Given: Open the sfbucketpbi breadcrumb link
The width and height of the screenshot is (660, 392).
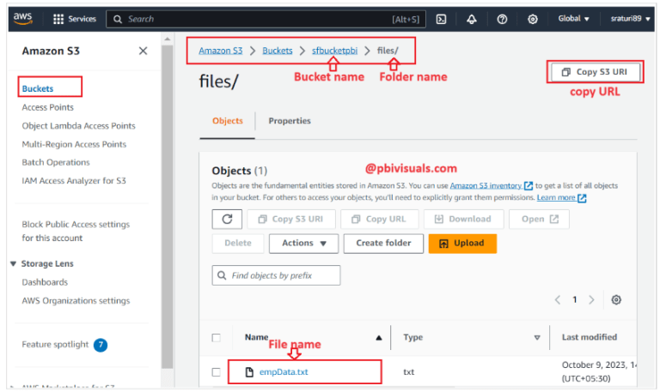Looking at the screenshot, I should [334, 51].
